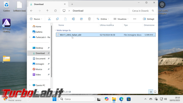
Task: Open the clock and date panel
Action: [175, 99]
